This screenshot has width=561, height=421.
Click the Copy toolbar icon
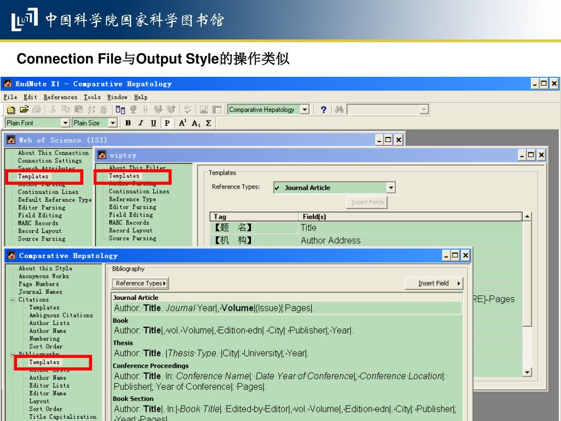click(x=66, y=109)
